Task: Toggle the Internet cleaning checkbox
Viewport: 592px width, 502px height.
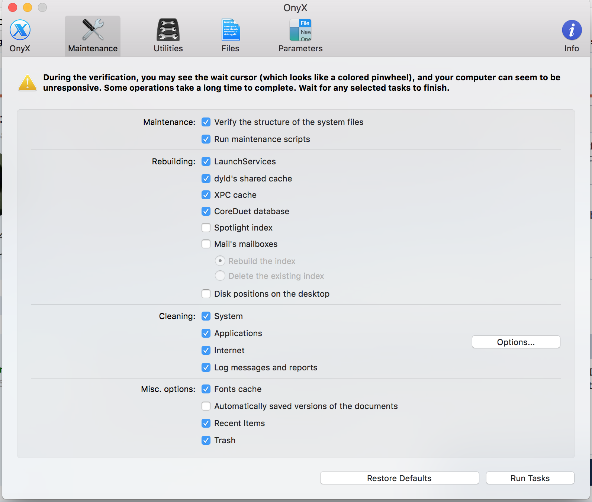Action: tap(206, 350)
